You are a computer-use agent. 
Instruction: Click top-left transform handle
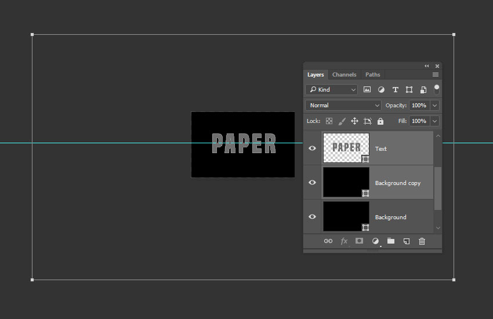[x=32, y=35]
